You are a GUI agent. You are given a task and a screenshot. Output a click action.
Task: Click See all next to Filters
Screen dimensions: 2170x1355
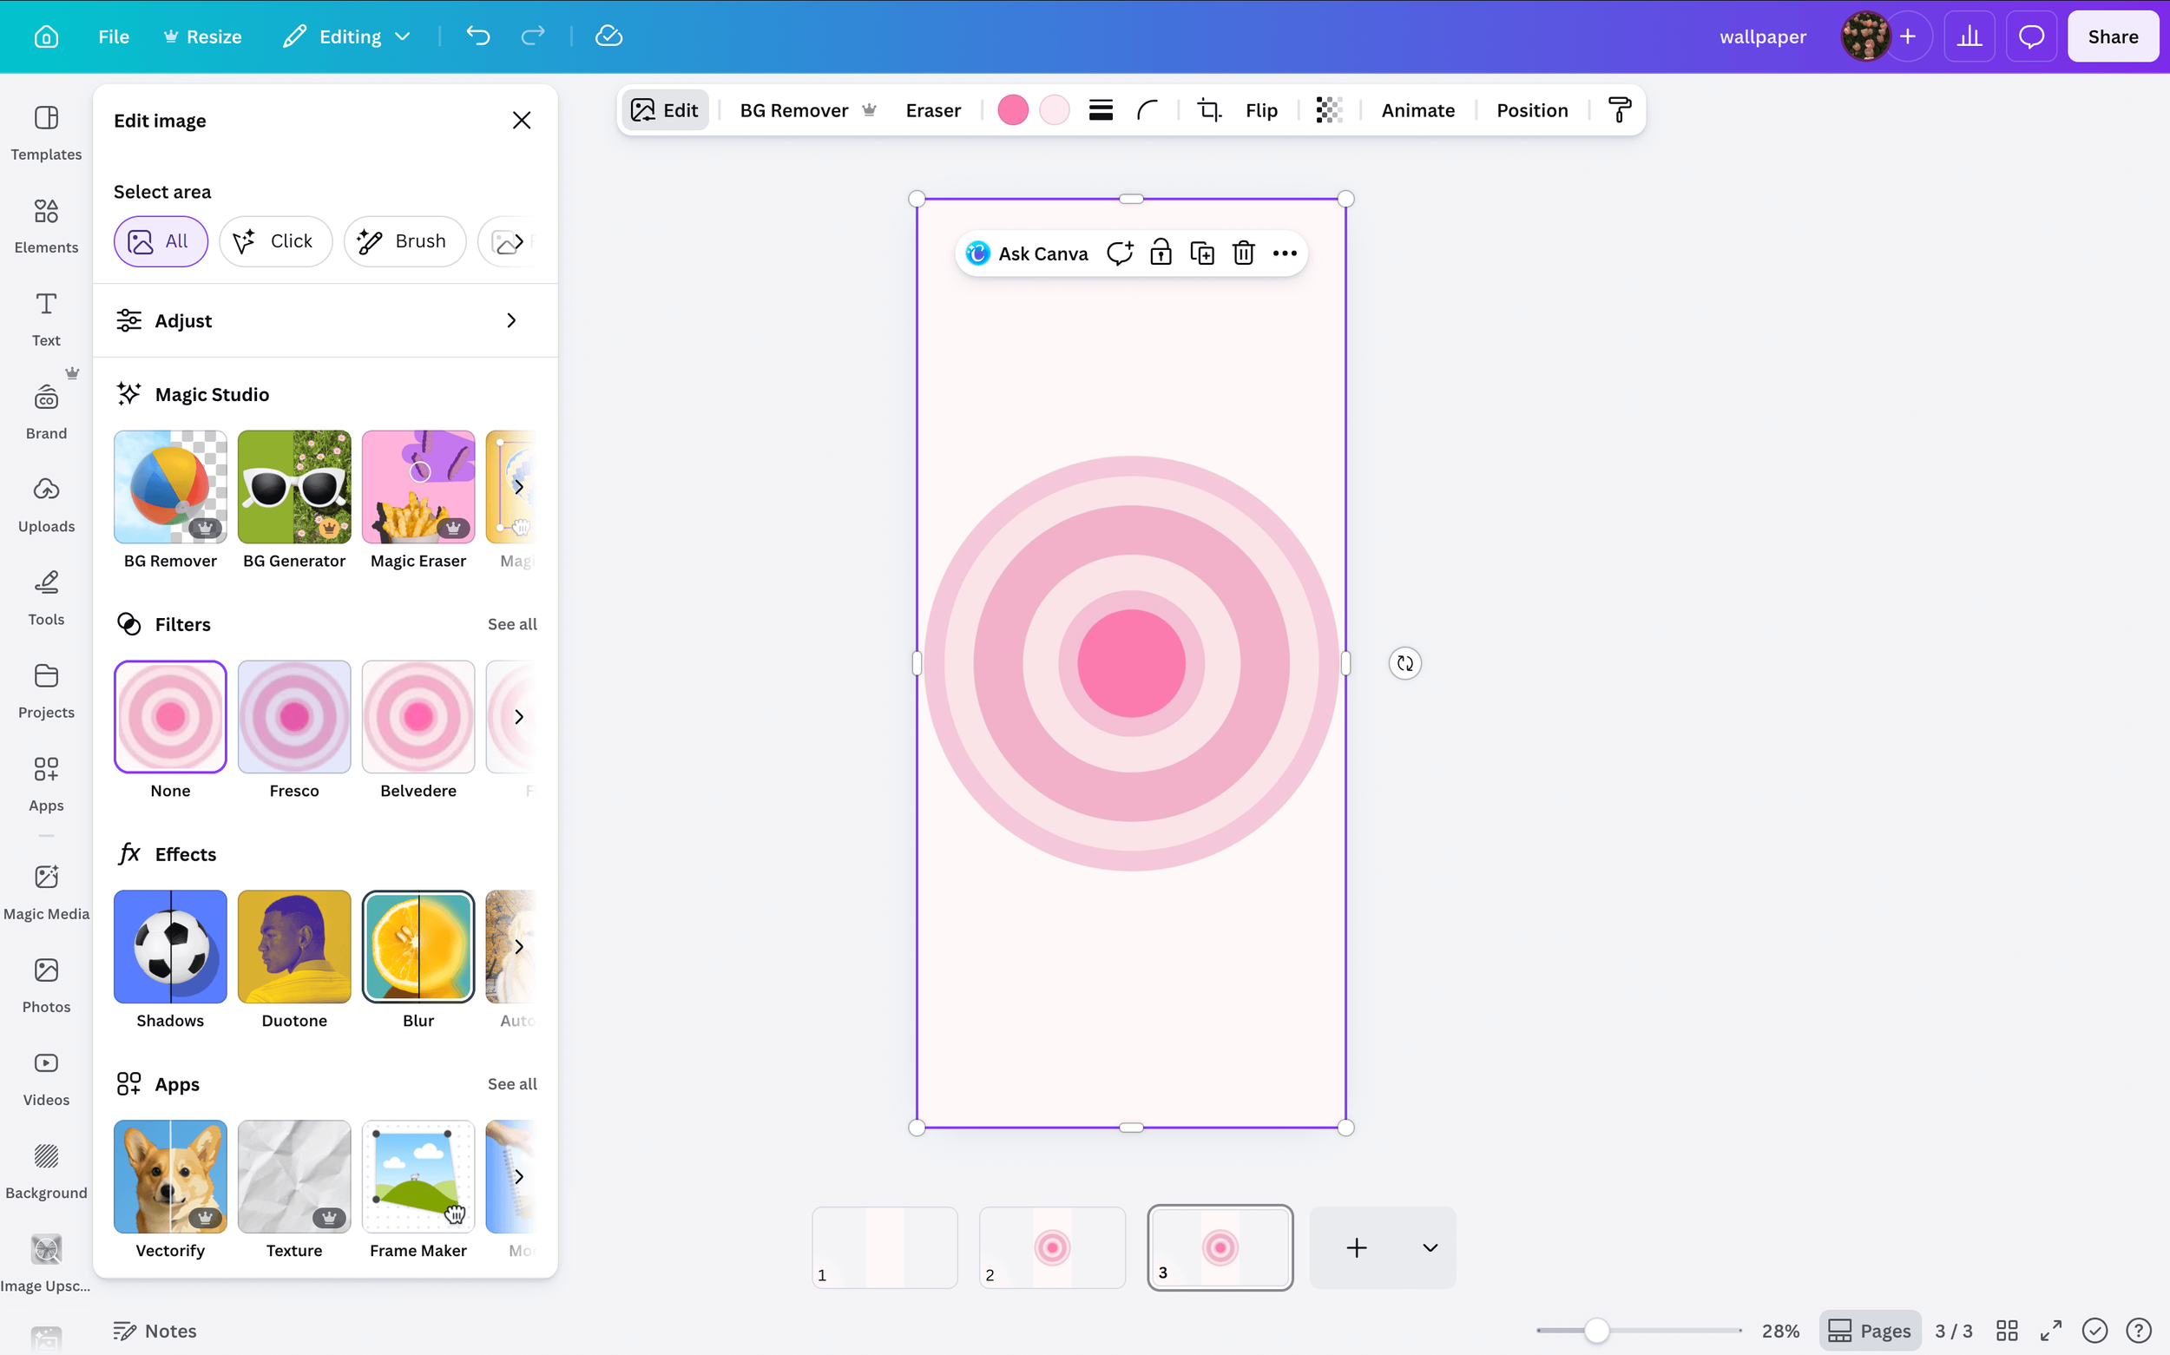pos(511,624)
